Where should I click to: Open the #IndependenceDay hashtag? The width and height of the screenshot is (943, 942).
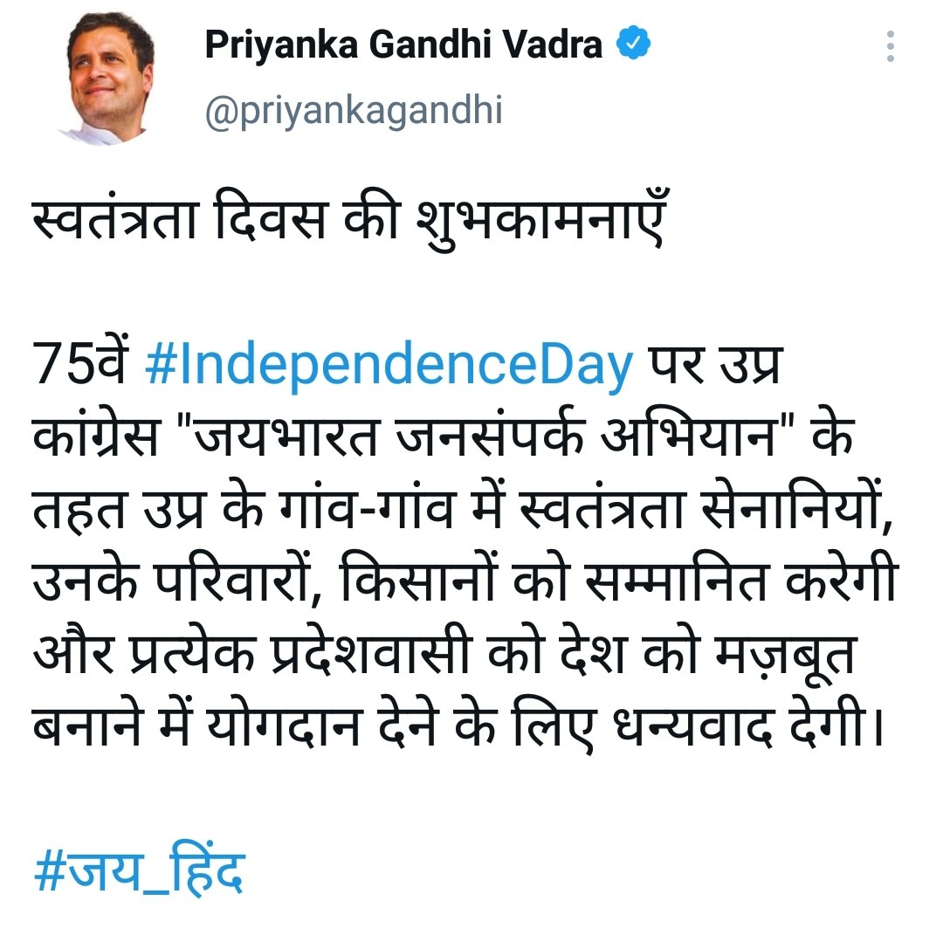388,368
